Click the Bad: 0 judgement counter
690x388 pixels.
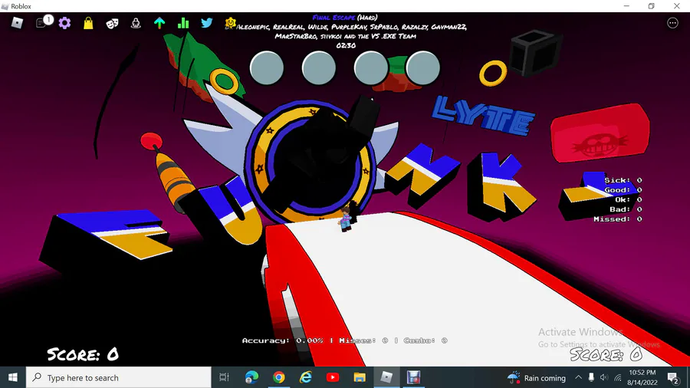(x=626, y=209)
